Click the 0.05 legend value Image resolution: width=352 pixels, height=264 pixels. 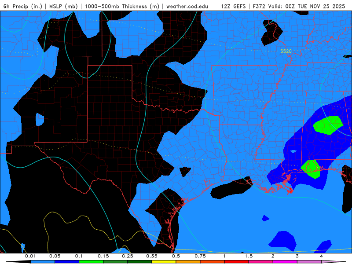[x=55, y=256]
